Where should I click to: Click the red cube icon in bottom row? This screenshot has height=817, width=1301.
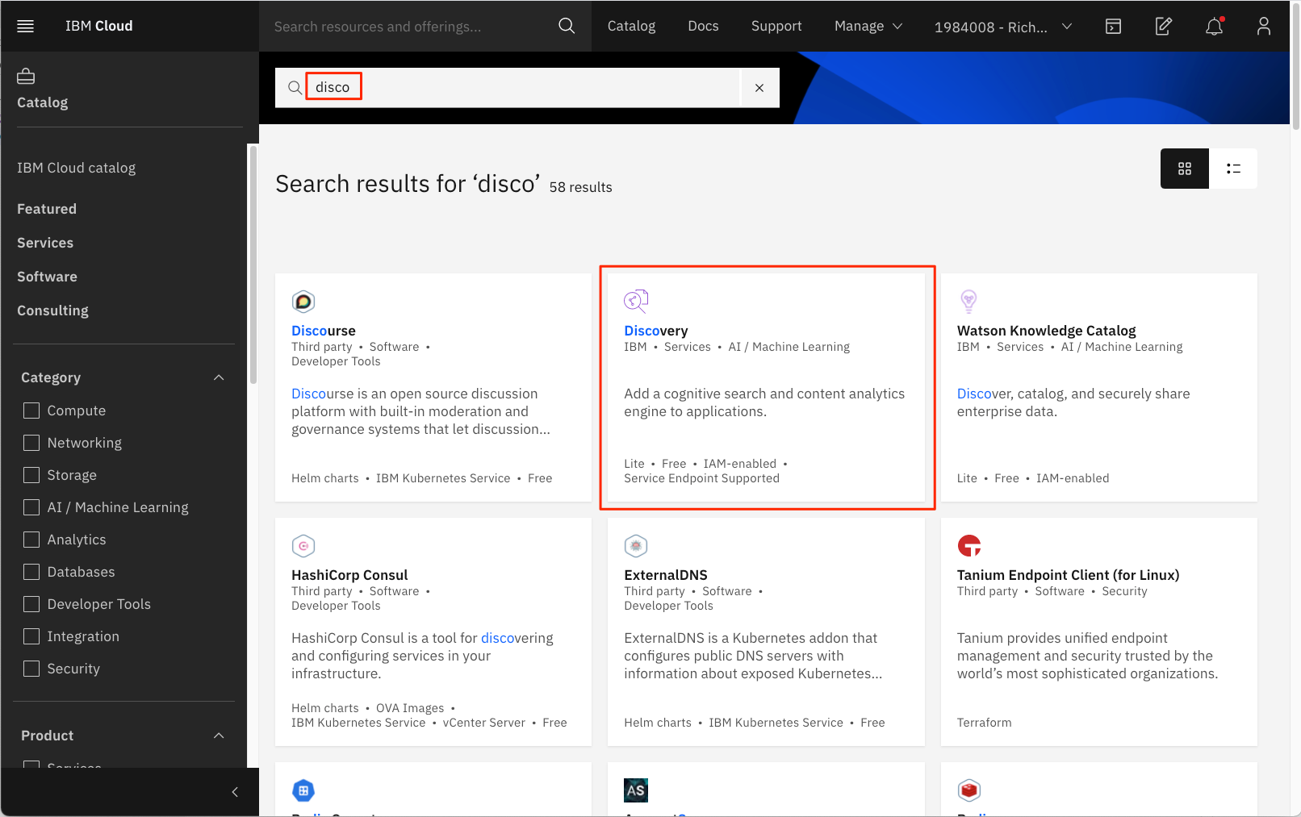pos(969,790)
